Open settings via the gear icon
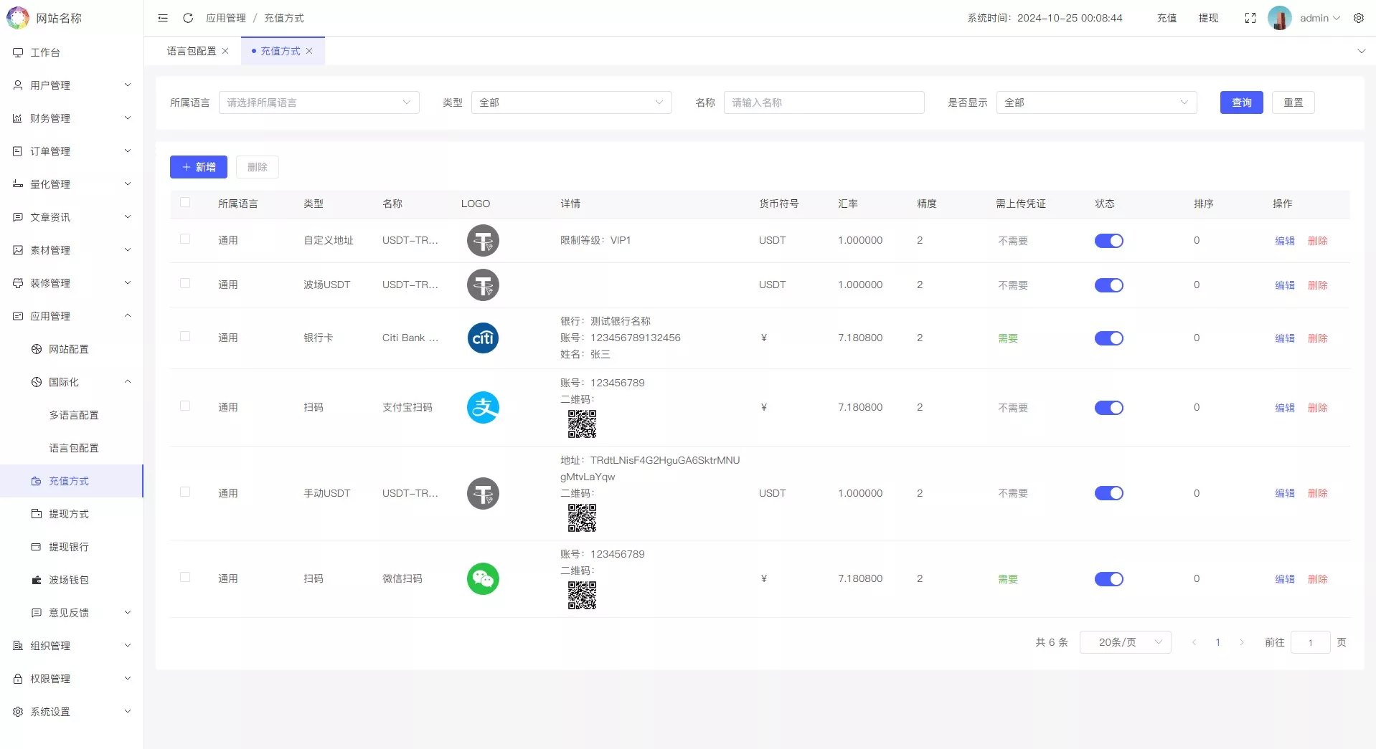 (1359, 18)
